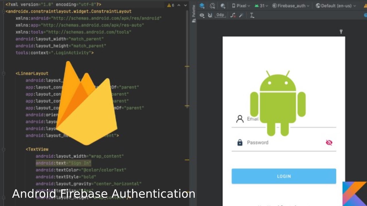The width and height of the screenshot is (367, 206).
Task: Click the androidx ConstraintLayout opening tag line
Action: tap(69, 11)
